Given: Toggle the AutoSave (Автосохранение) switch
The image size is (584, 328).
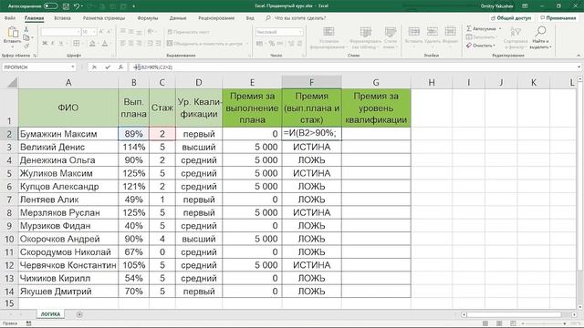Looking at the screenshot, I should (x=50, y=6).
